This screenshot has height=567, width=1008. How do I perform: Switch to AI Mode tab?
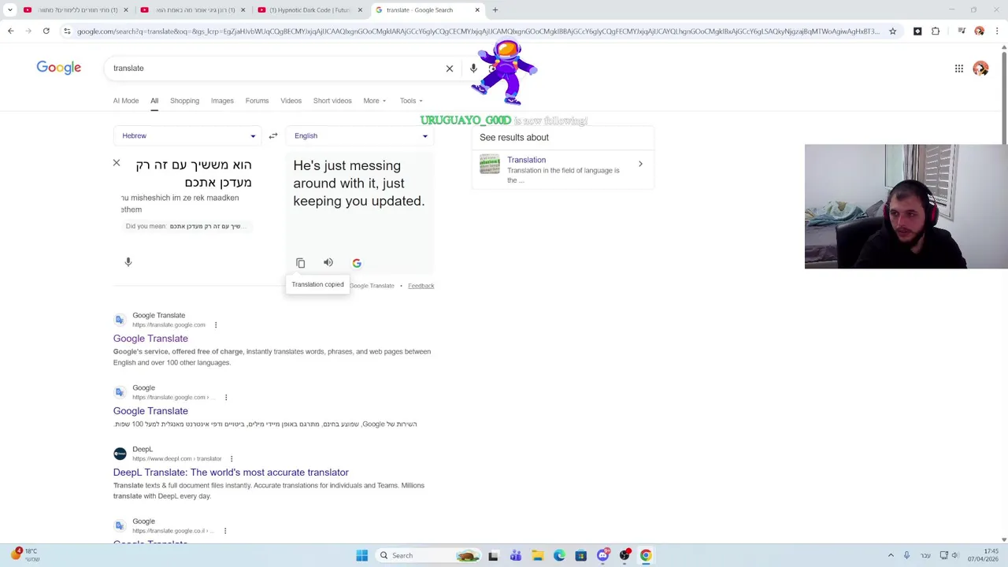(x=126, y=101)
